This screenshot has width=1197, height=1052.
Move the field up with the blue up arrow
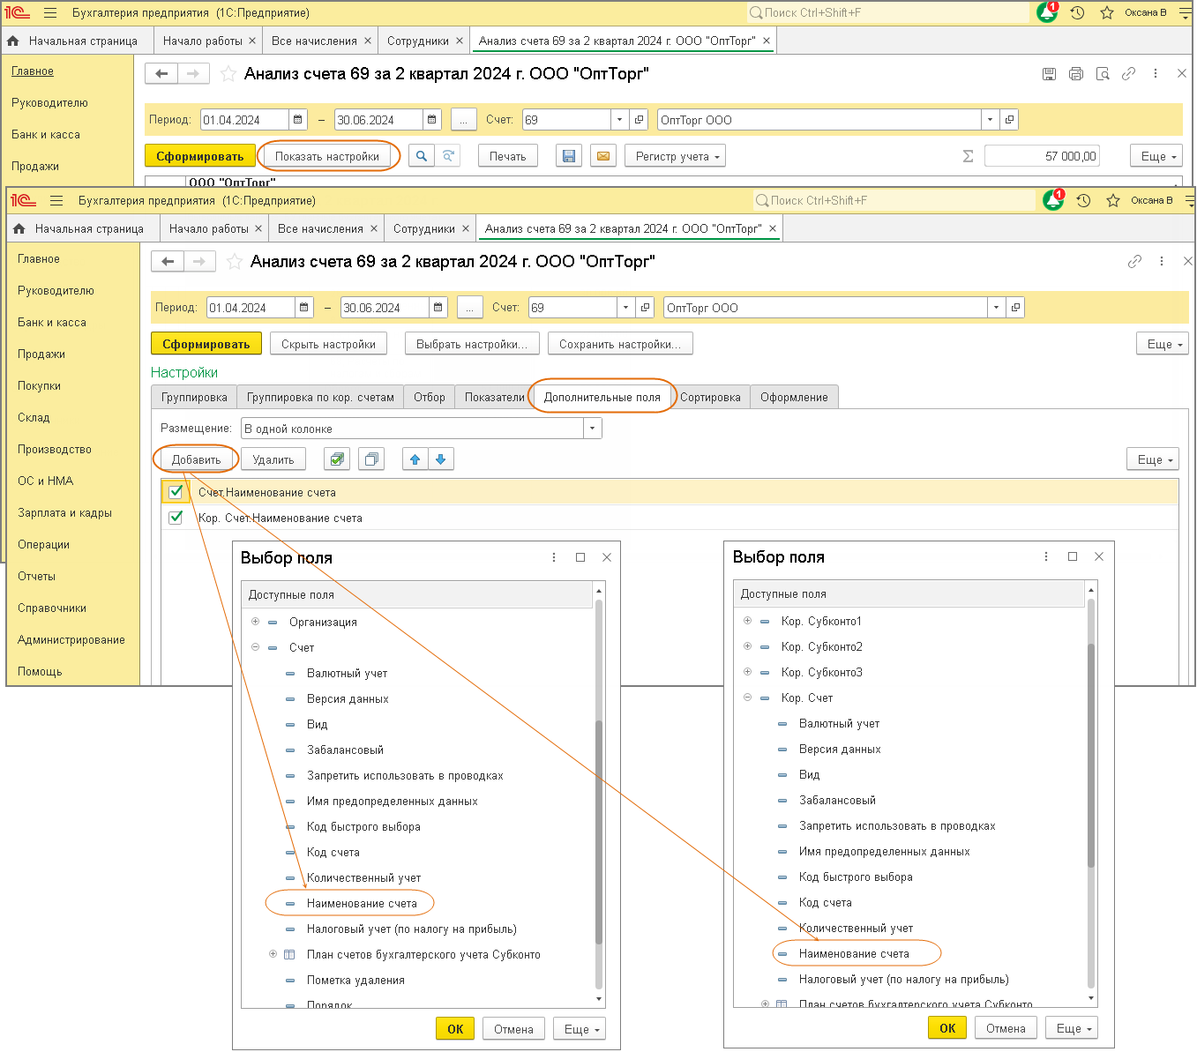click(415, 459)
